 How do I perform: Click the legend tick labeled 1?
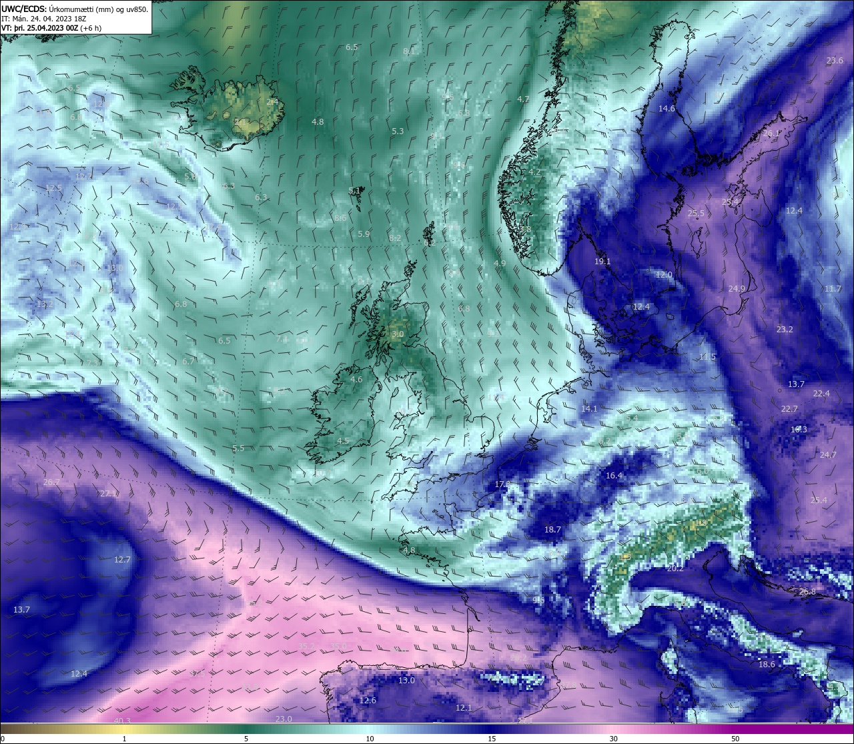(x=124, y=739)
